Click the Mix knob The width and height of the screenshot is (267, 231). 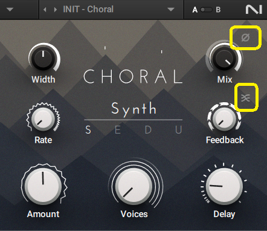[x=224, y=59]
